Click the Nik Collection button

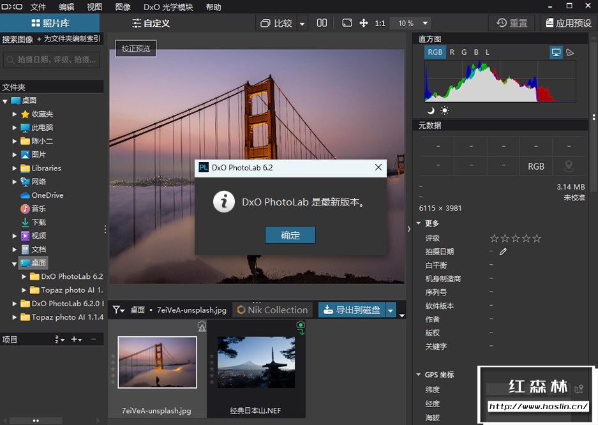[x=273, y=310]
